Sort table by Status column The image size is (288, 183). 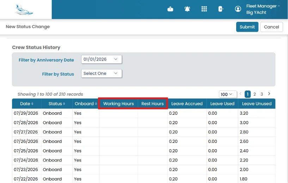(57, 103)
